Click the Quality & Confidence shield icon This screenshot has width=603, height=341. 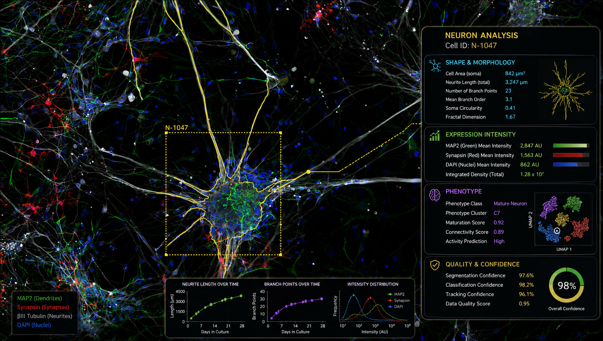tap(434, 265)
